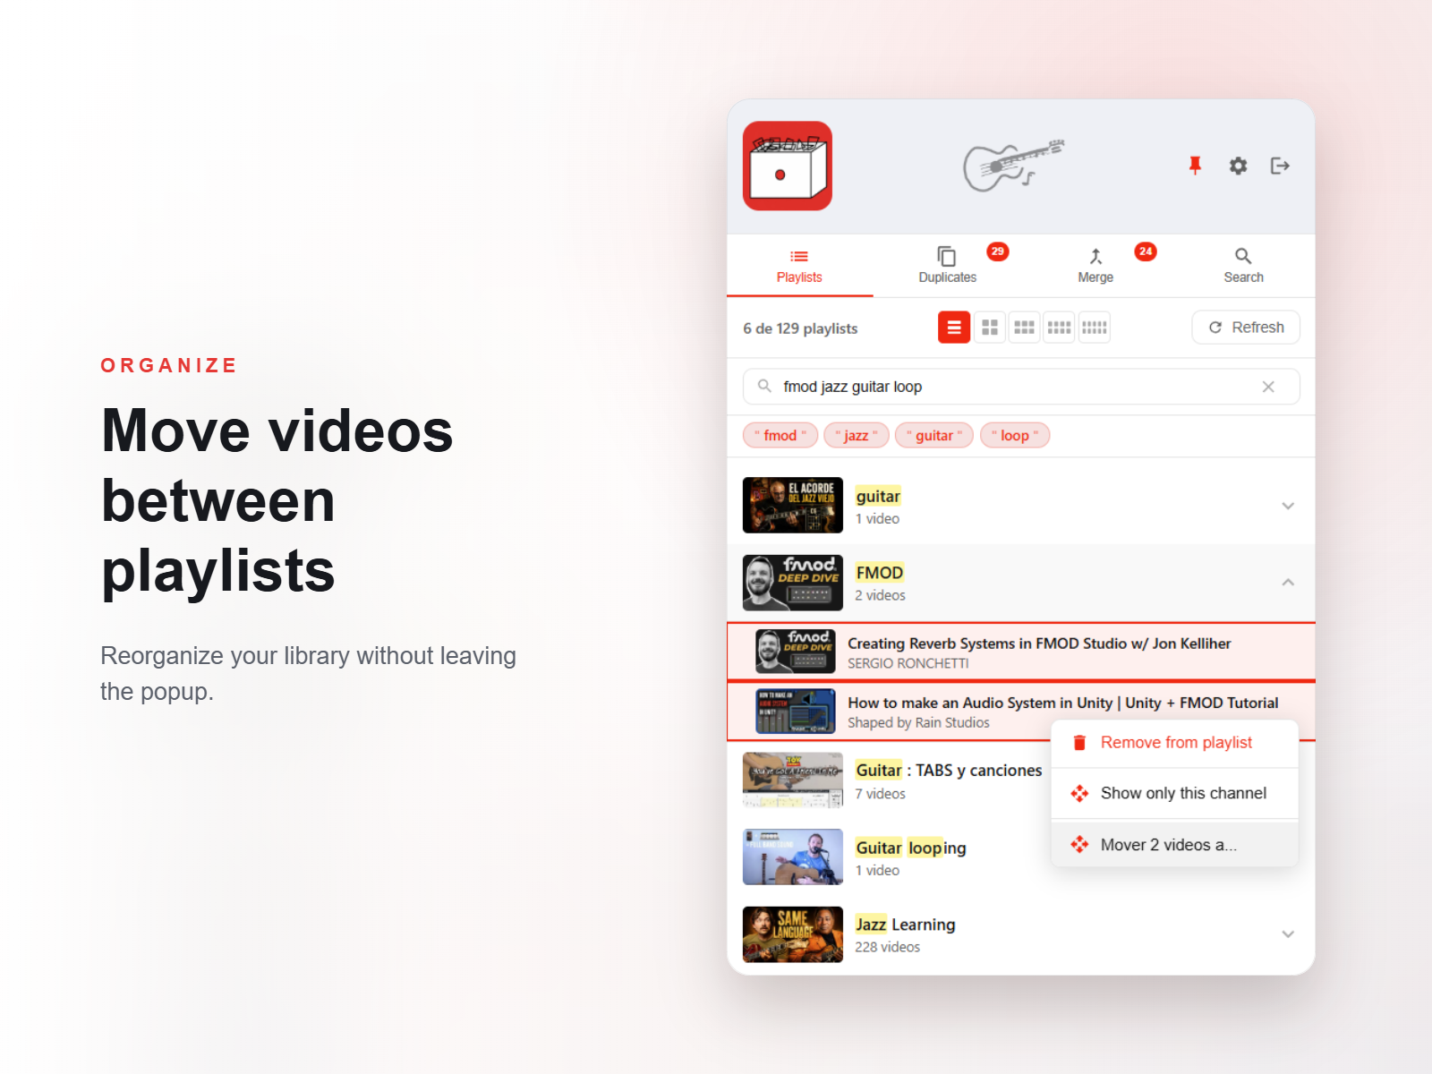Screen dimensions: 1432x1074
Task: Click the magnifier icon in search field
Action: tap(764, 387)
